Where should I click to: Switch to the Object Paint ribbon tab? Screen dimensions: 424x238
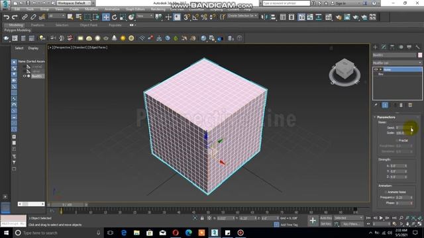coord(88,25)
